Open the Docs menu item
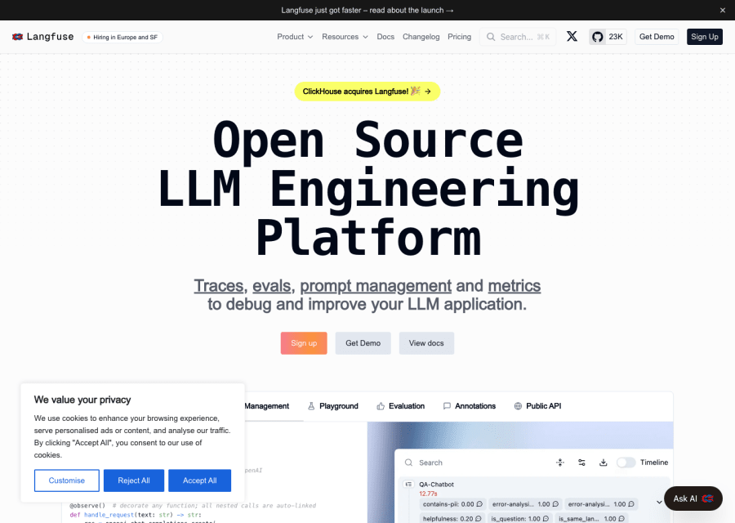The width and height of the screenshot is (735, 523). [385, 36]
